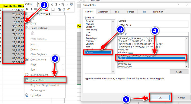This screenshot has height=104, width=191.
Task: Open Hyperlink... from context menu
Action: pos(36,95)
